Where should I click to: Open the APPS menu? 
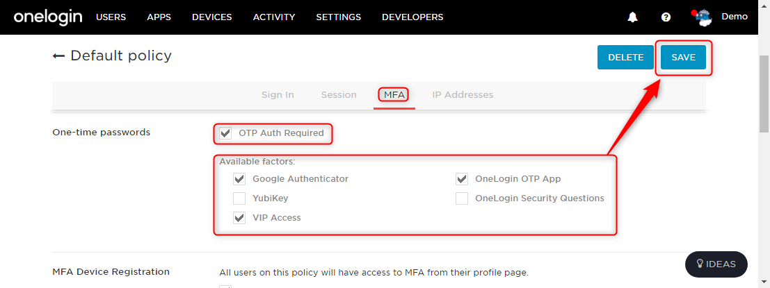[159, 17]
